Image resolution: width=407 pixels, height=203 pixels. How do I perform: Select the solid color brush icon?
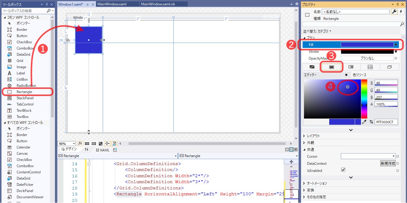(x=332, y=67)
